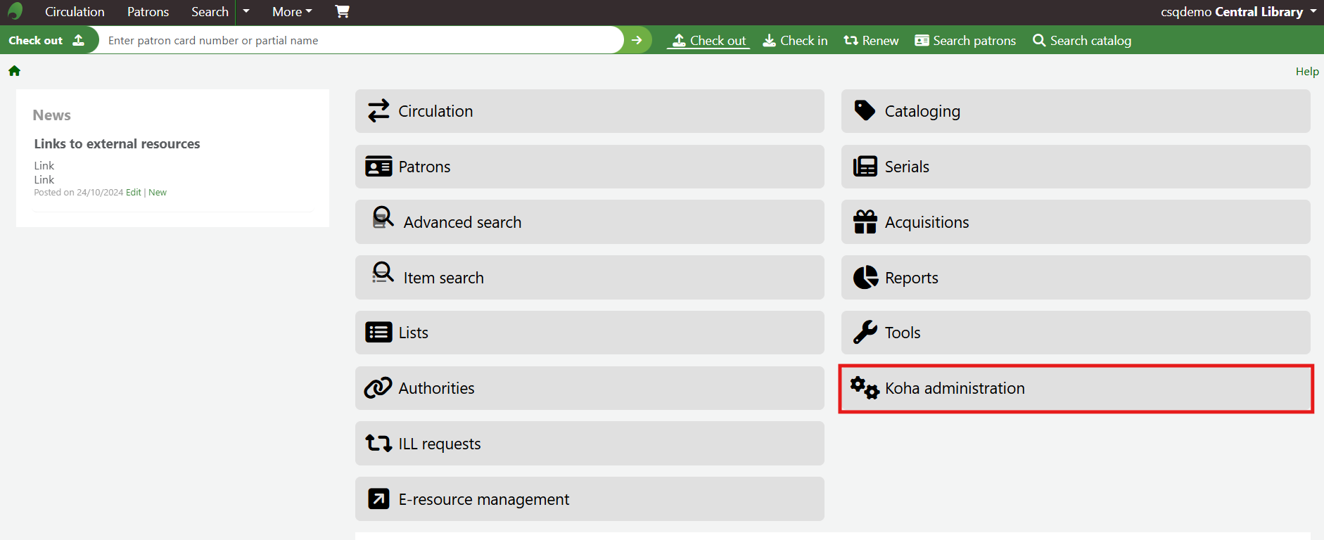The width and height of the screenshot is (1324, 540).
Task: Open the More dropdown menu
Action: [x=292, y=12]
